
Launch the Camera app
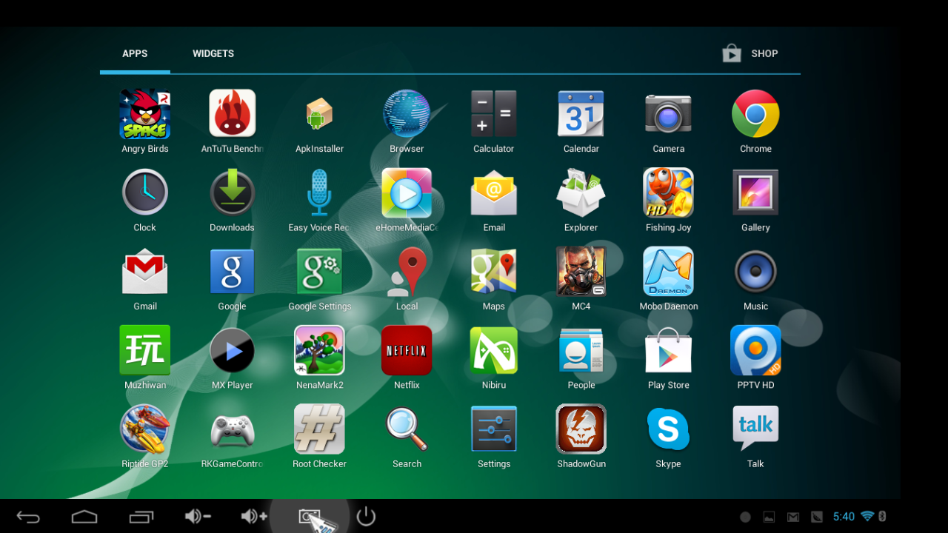(668, 114)
